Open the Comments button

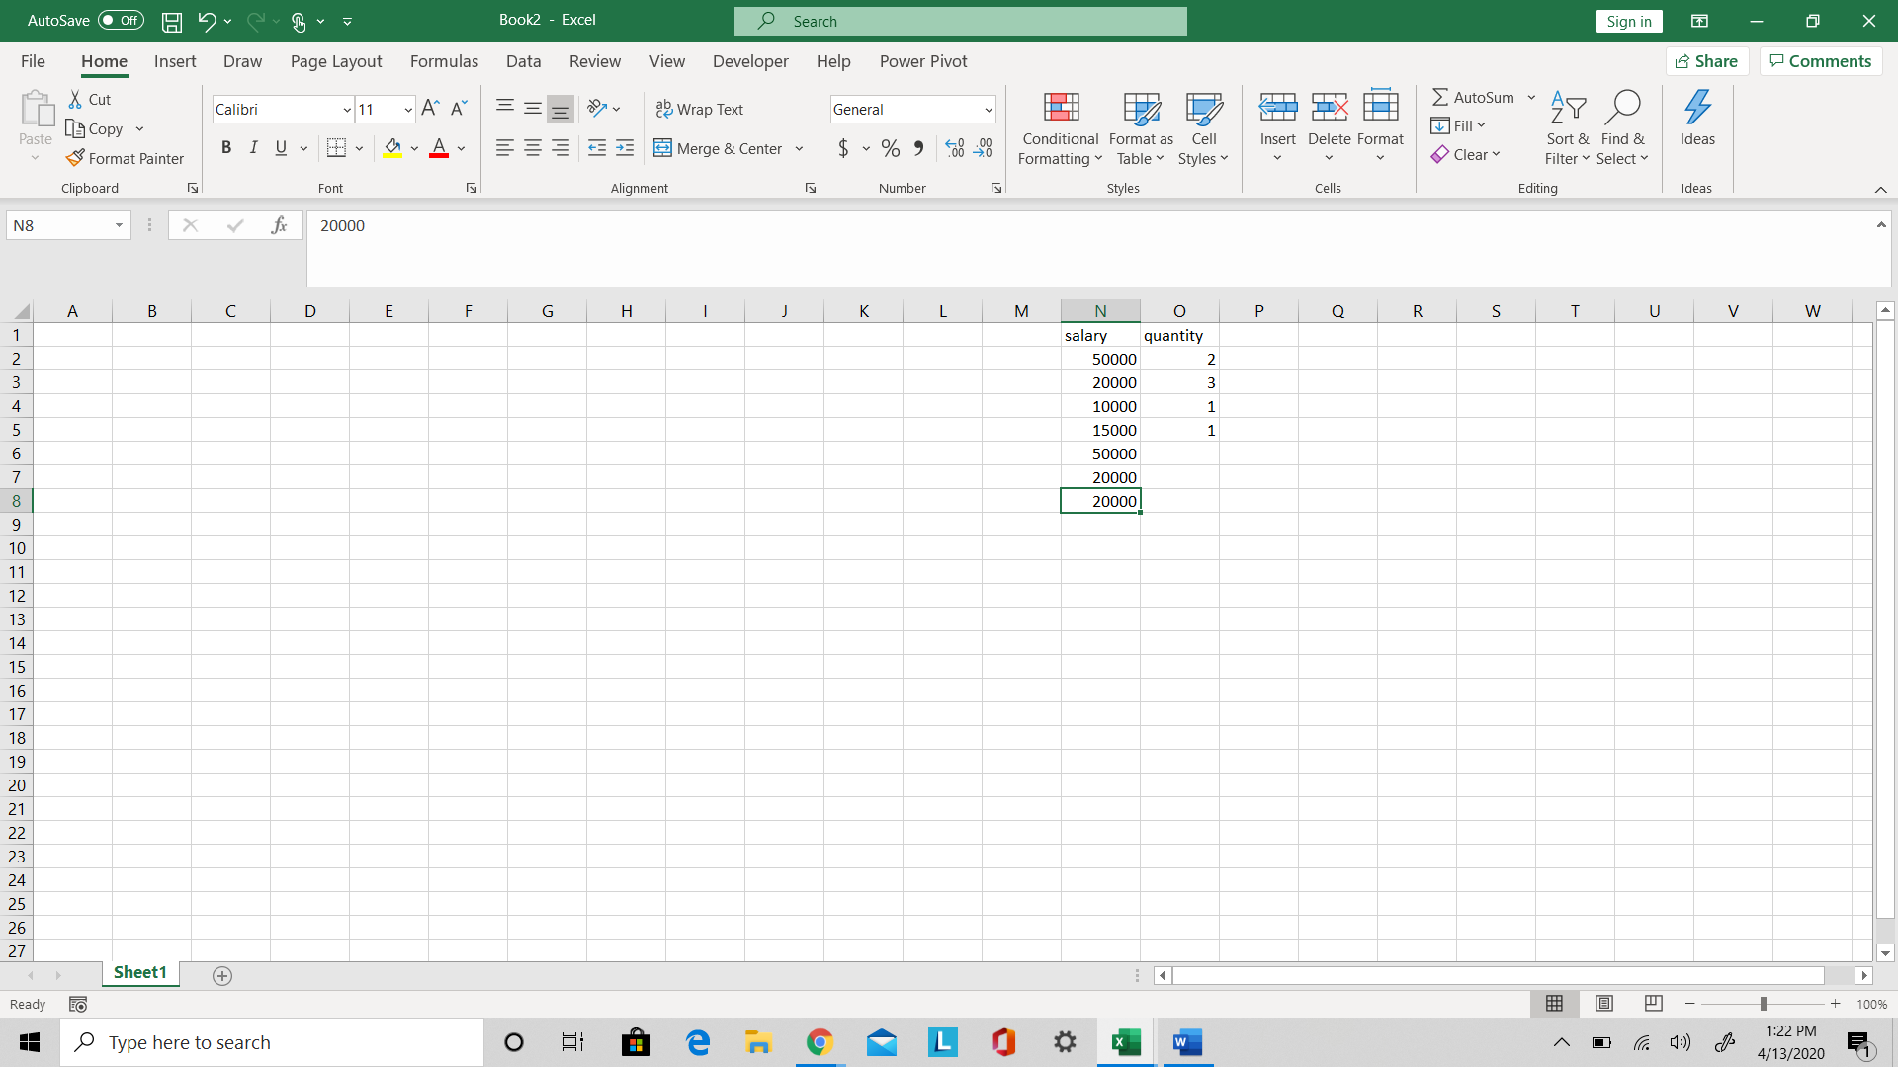pyautogui.click(x=1820, y=61)
